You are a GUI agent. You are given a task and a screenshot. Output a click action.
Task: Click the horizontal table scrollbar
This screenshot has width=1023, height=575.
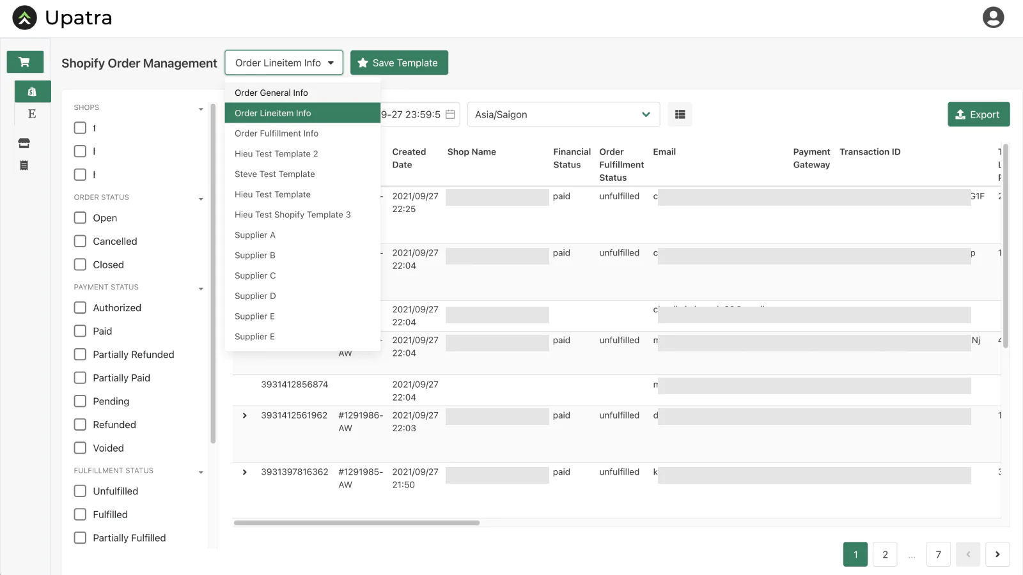pos(357,523)
